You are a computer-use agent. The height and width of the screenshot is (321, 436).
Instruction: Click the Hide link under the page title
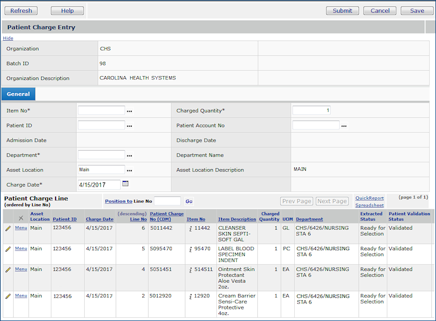tap(8, 38)
